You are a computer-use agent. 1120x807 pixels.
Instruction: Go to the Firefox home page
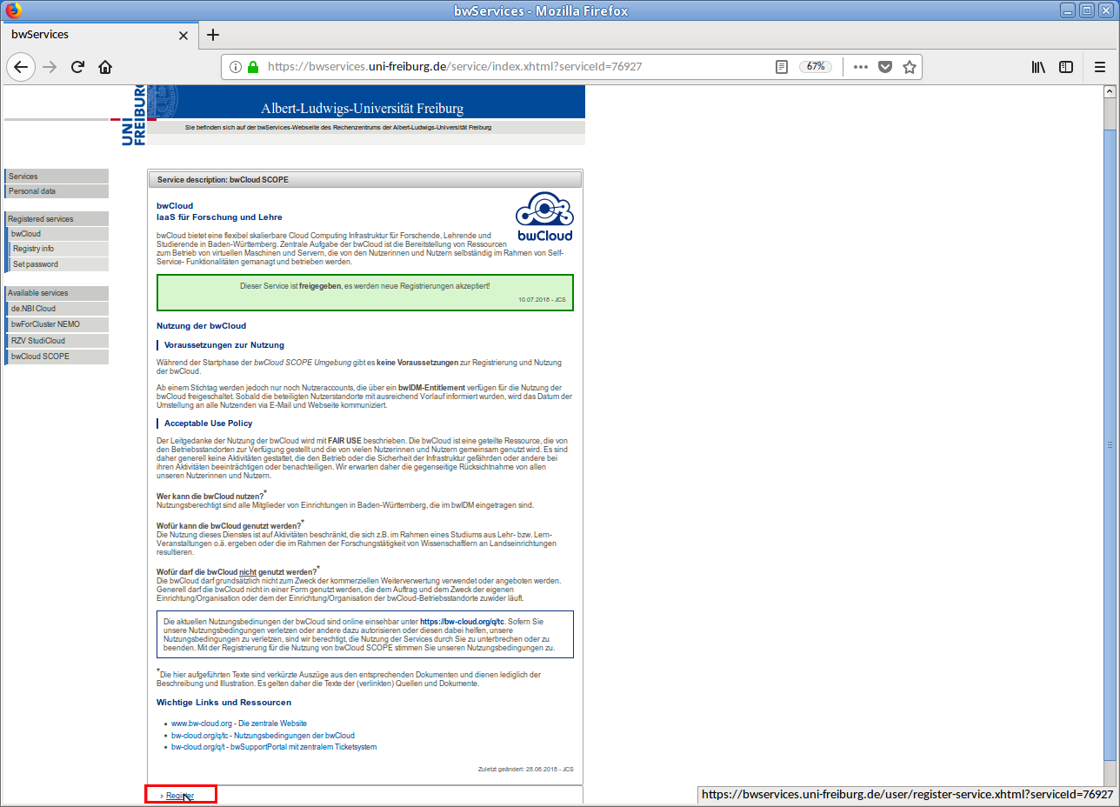105,67
